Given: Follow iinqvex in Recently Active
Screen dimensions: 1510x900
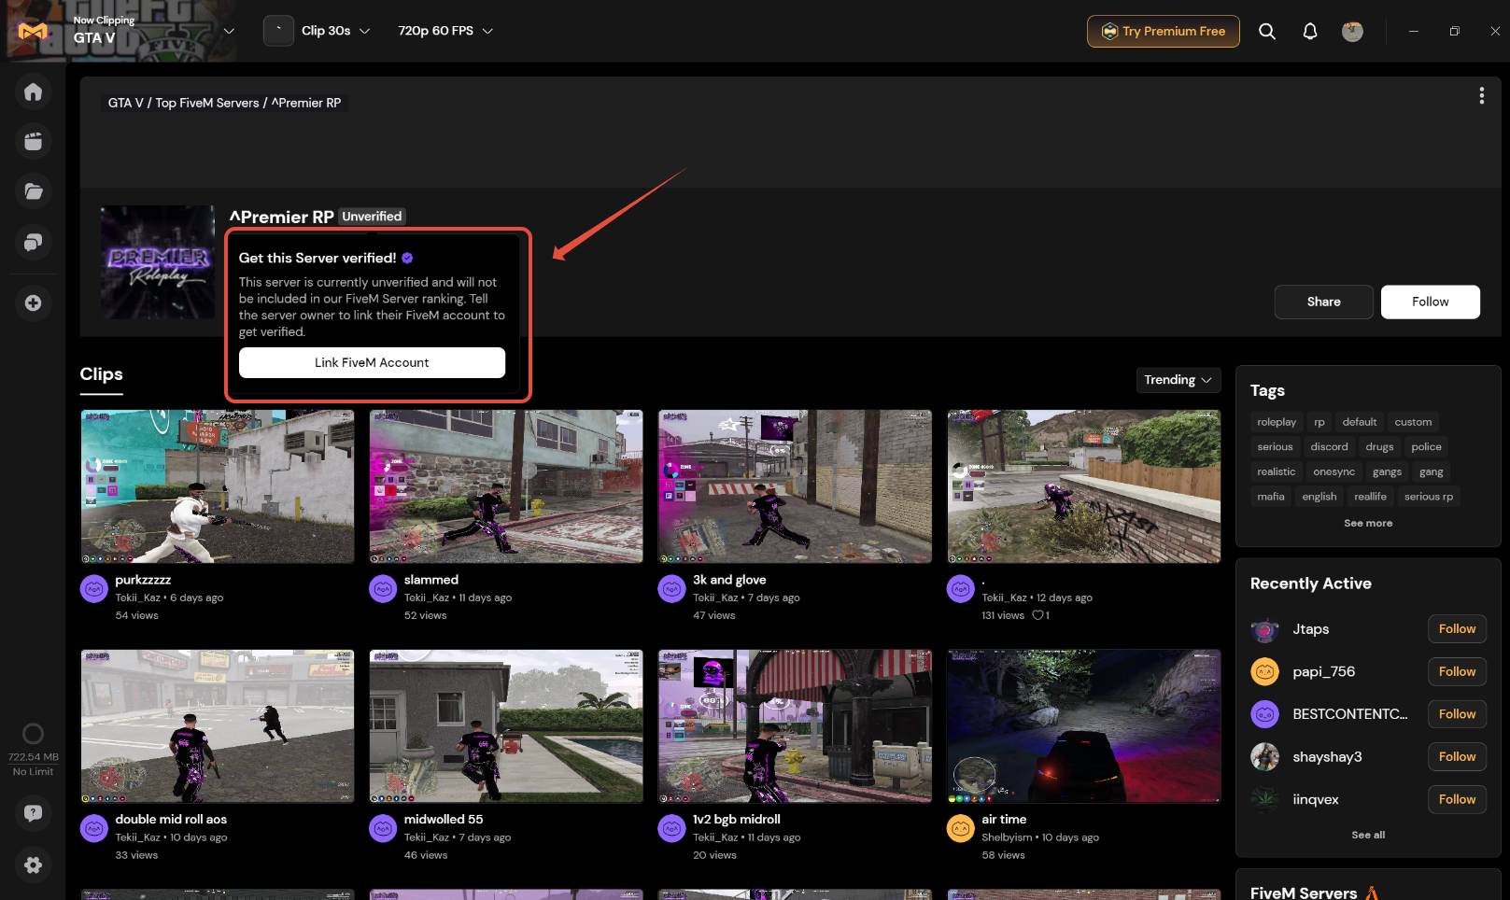Looking at the screenshot, I should pyautogui.click(x=1457, y=799).
